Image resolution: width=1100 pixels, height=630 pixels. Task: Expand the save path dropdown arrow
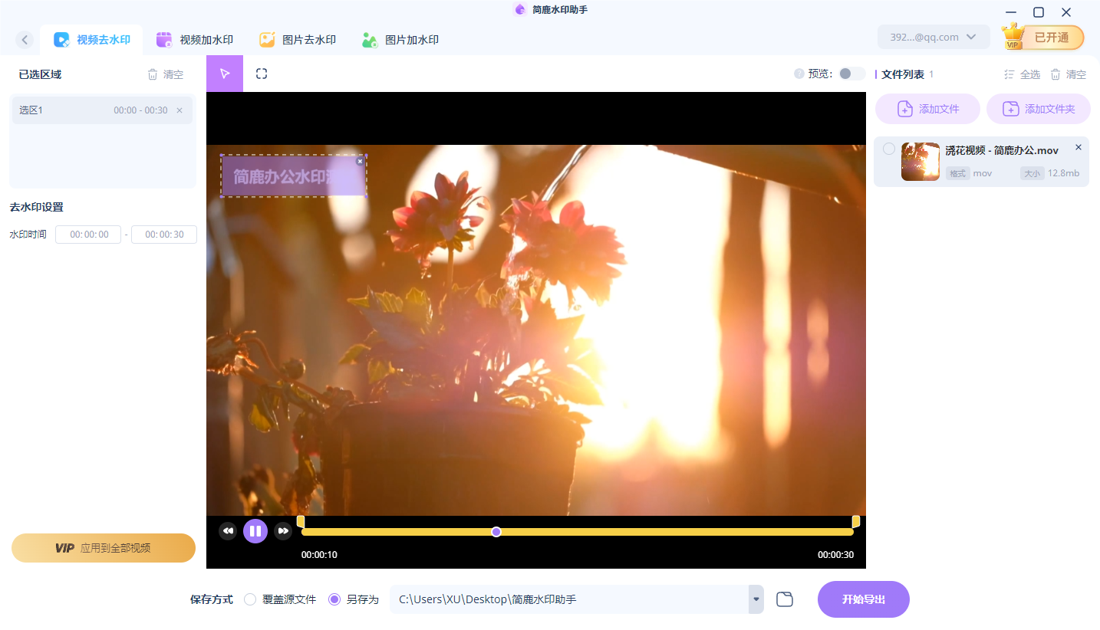(756, 599)
